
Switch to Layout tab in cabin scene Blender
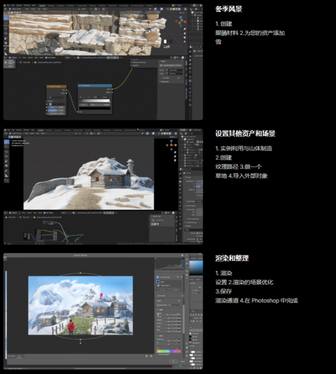[41, 130]
